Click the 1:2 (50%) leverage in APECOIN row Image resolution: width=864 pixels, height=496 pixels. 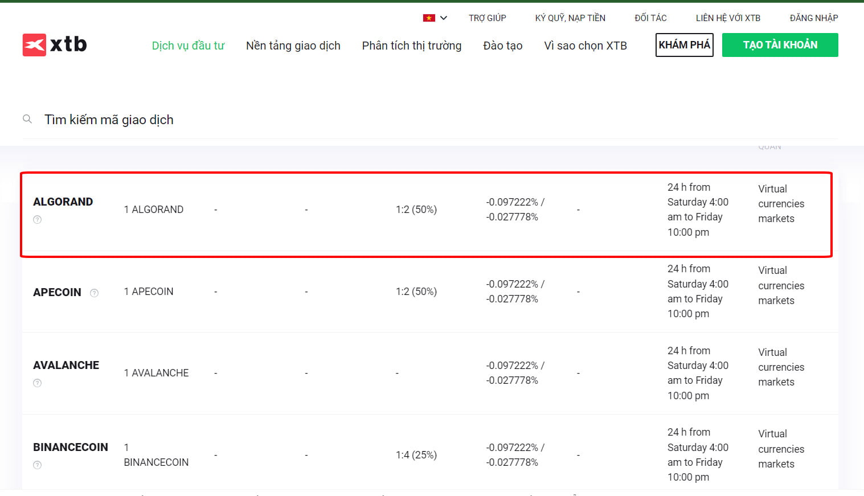416,292
